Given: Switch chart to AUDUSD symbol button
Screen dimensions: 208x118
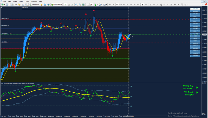Looking at the screenshot, I should [x=195, y=24].
